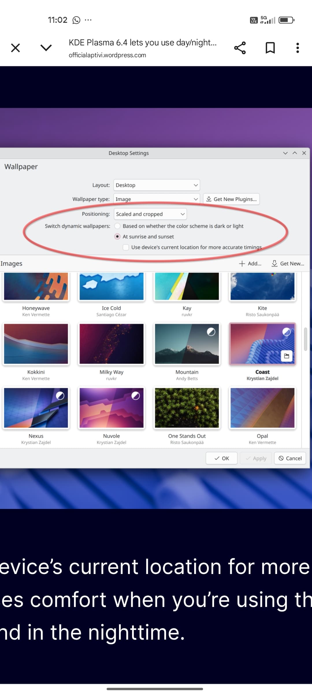The width and height of the screenshot is (312, 694).
Task: Maximize the Desktop Settings window
Action: click(295, 153)
